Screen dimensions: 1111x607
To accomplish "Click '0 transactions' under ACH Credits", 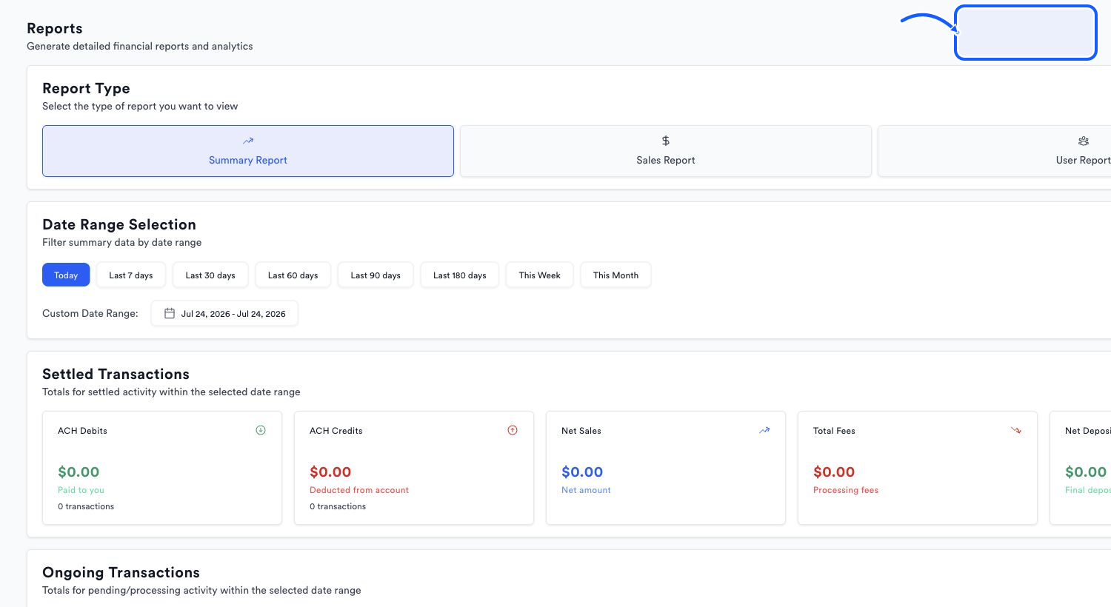I will coord(338,506).
